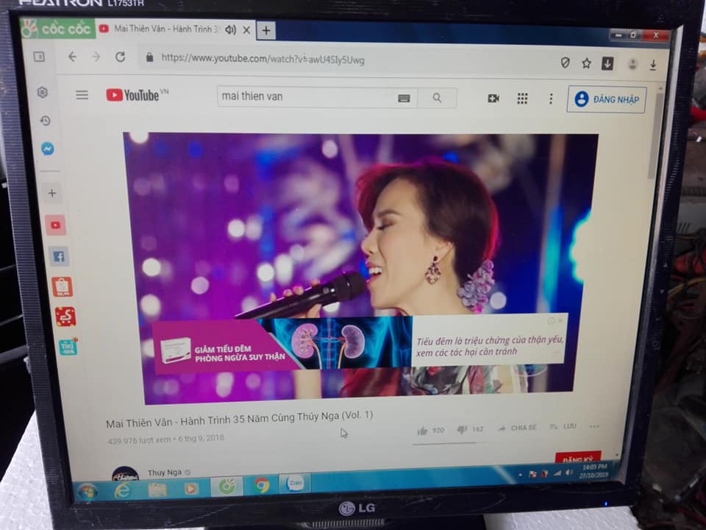Open Windows Media Player in taskbar
Image resolution: width=706 pixels, height=530 pixels.
pos(191,489)
